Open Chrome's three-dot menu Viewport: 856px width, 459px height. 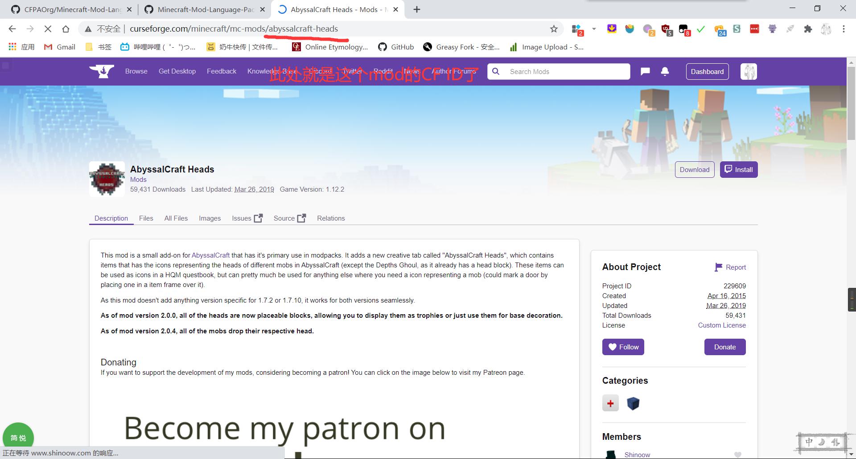pyautogui.click(x=844, y=29)
